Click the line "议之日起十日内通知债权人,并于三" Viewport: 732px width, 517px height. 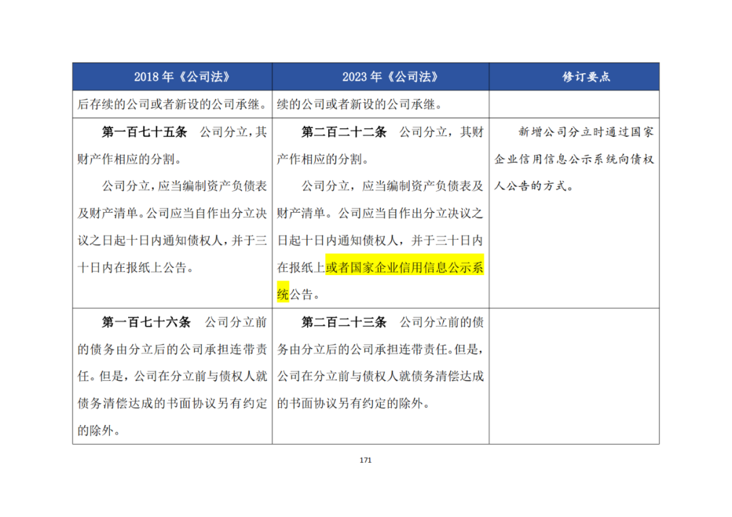click(x=172, y=241)
